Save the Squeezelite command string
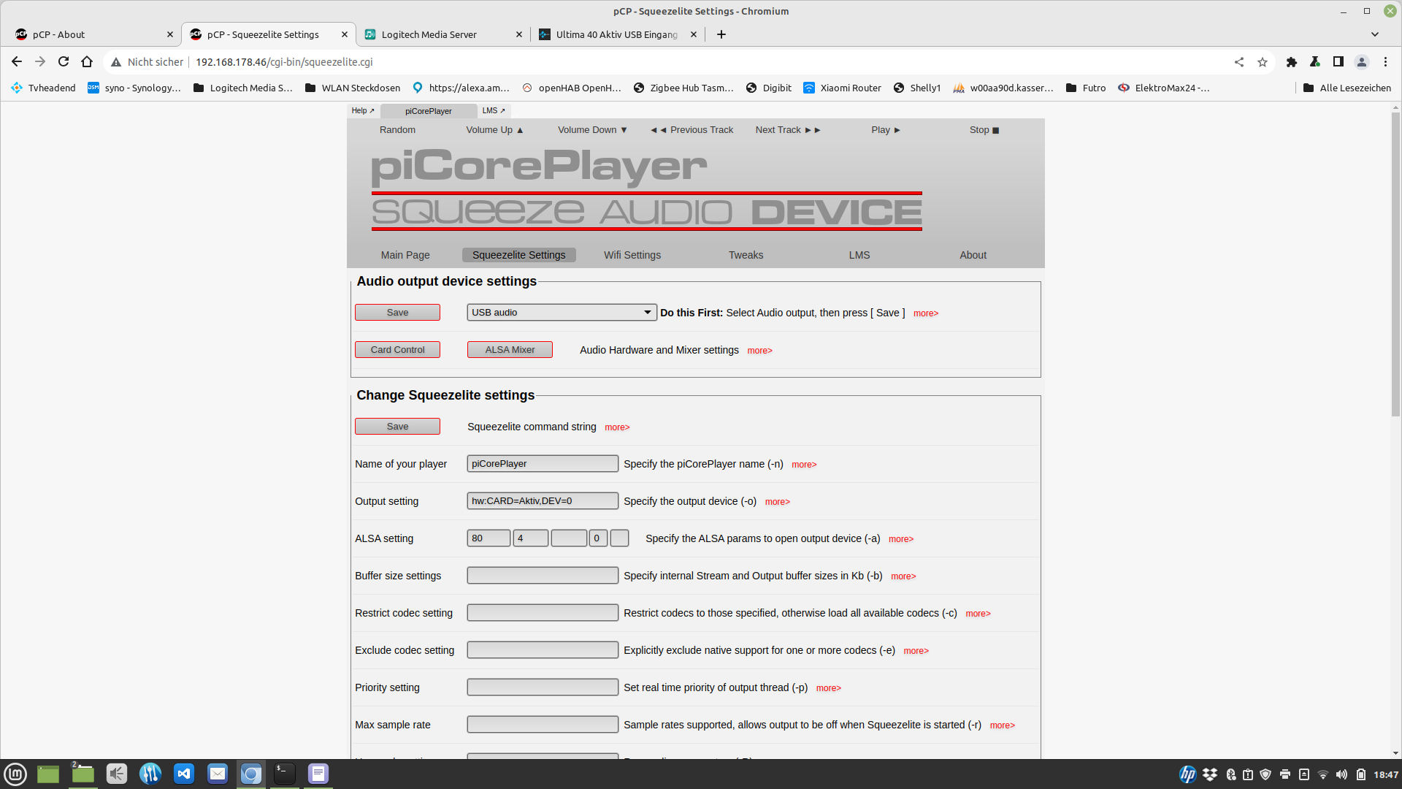1402x789 pixels. tap(397, 427)
